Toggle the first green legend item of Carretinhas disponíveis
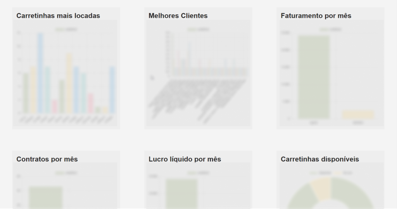 [321, 173]
